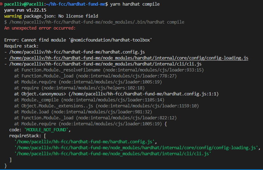The image size is (263, 170).
Task: Open the underlined config-loading.js path link
Action: 129,58
